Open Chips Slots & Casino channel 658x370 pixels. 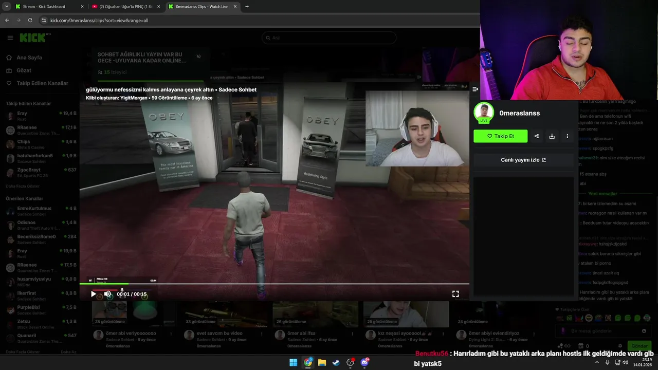(x=41, y=144)
